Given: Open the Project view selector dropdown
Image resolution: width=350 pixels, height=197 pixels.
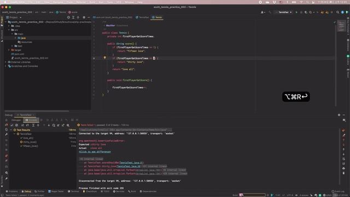Looking at the screenshot, I should 14,17.
